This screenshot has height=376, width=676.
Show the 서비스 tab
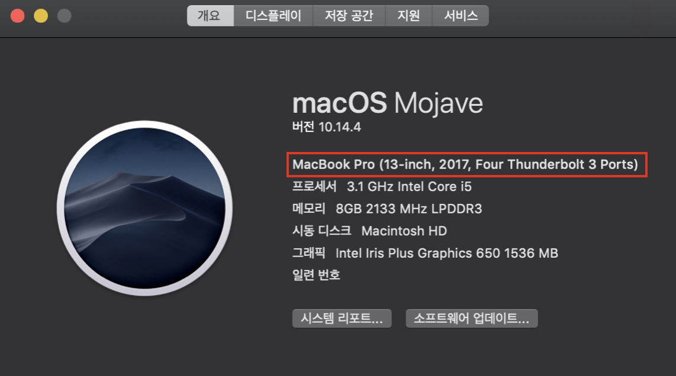[461, 16]
